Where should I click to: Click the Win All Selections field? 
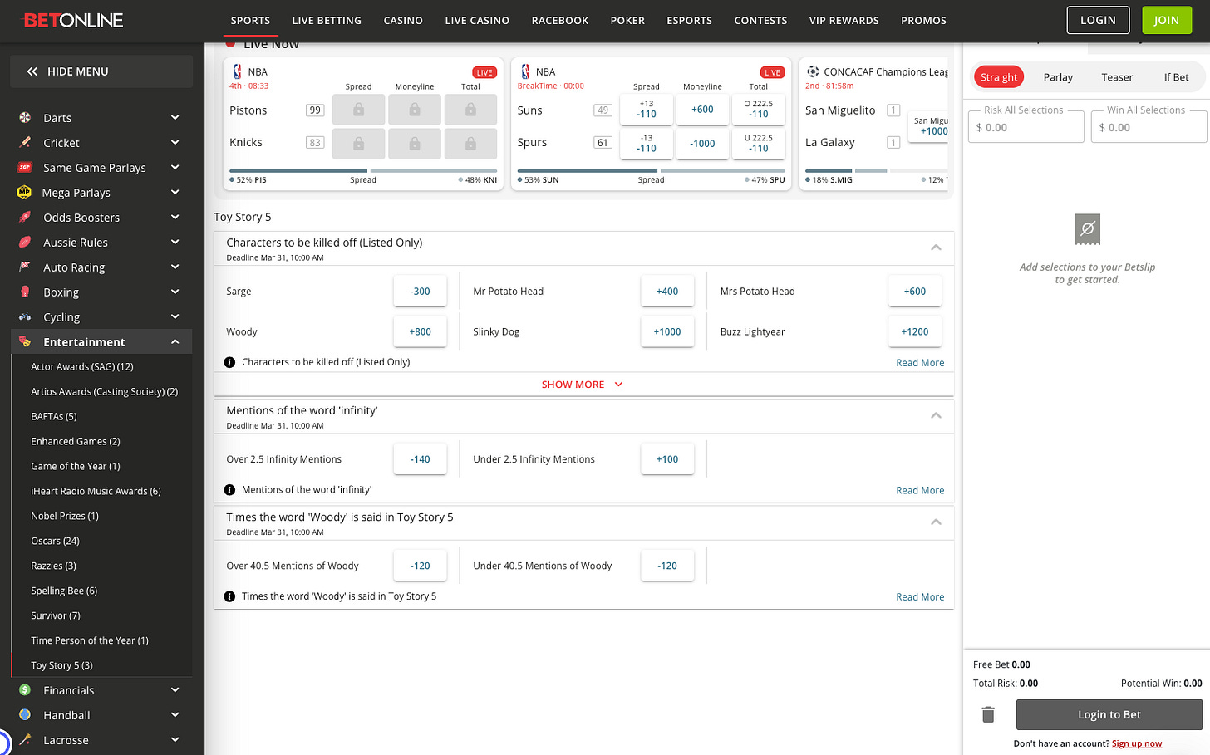[x=1149, y=127]
